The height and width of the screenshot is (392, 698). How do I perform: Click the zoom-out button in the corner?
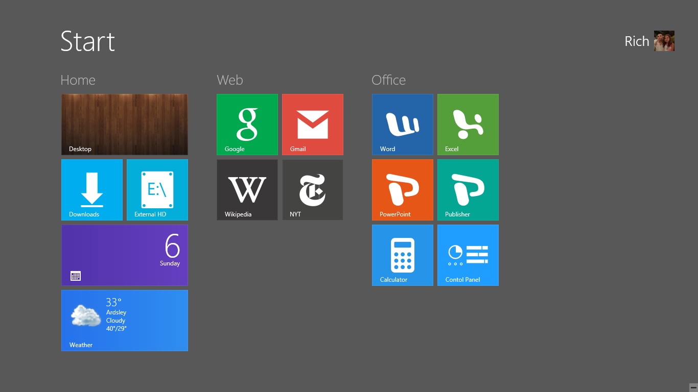693,387
